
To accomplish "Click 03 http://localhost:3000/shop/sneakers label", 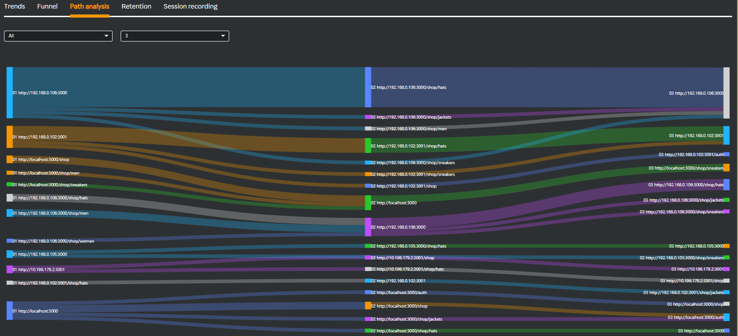I will pos(686,168).
